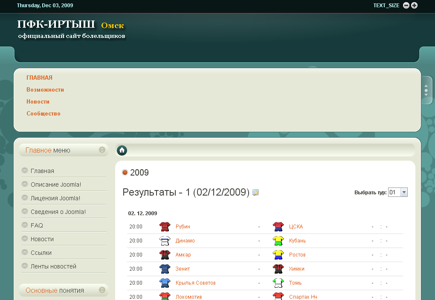Click Динамо team jersey icon
The height and width of the screenshot is (300, 435).
tap(165, 241)
